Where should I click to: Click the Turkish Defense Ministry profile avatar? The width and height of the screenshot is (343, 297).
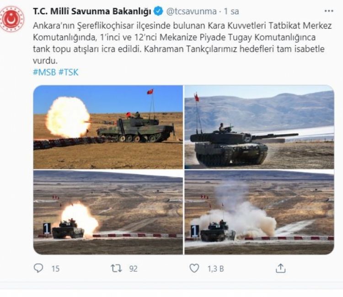tap(12, 19)
